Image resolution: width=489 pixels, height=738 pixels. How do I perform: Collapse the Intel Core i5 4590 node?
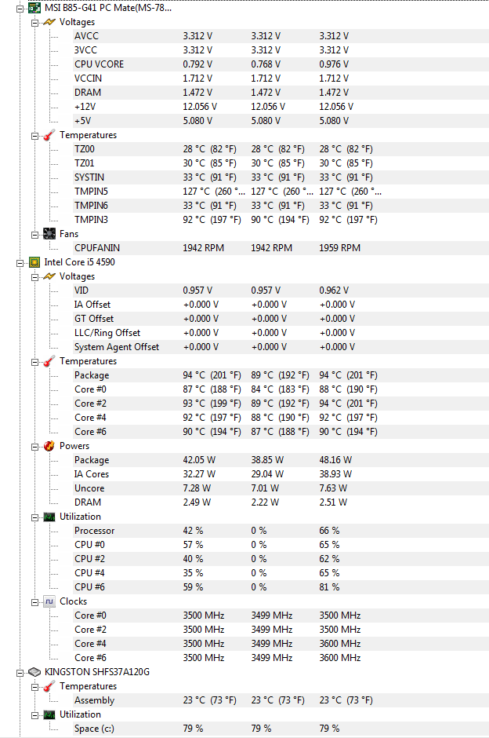[x=20, y=263]
